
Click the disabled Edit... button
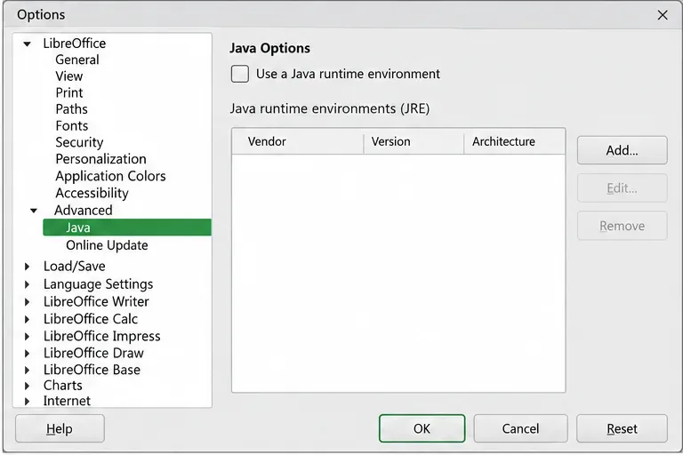click(x=622, y=188)
